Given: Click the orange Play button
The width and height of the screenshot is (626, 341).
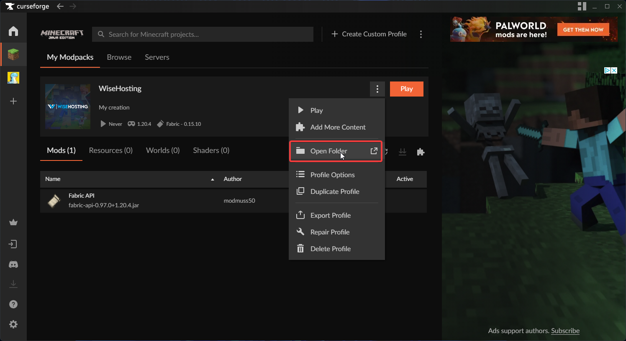Looking at the screenshot, I should (407, 89).
